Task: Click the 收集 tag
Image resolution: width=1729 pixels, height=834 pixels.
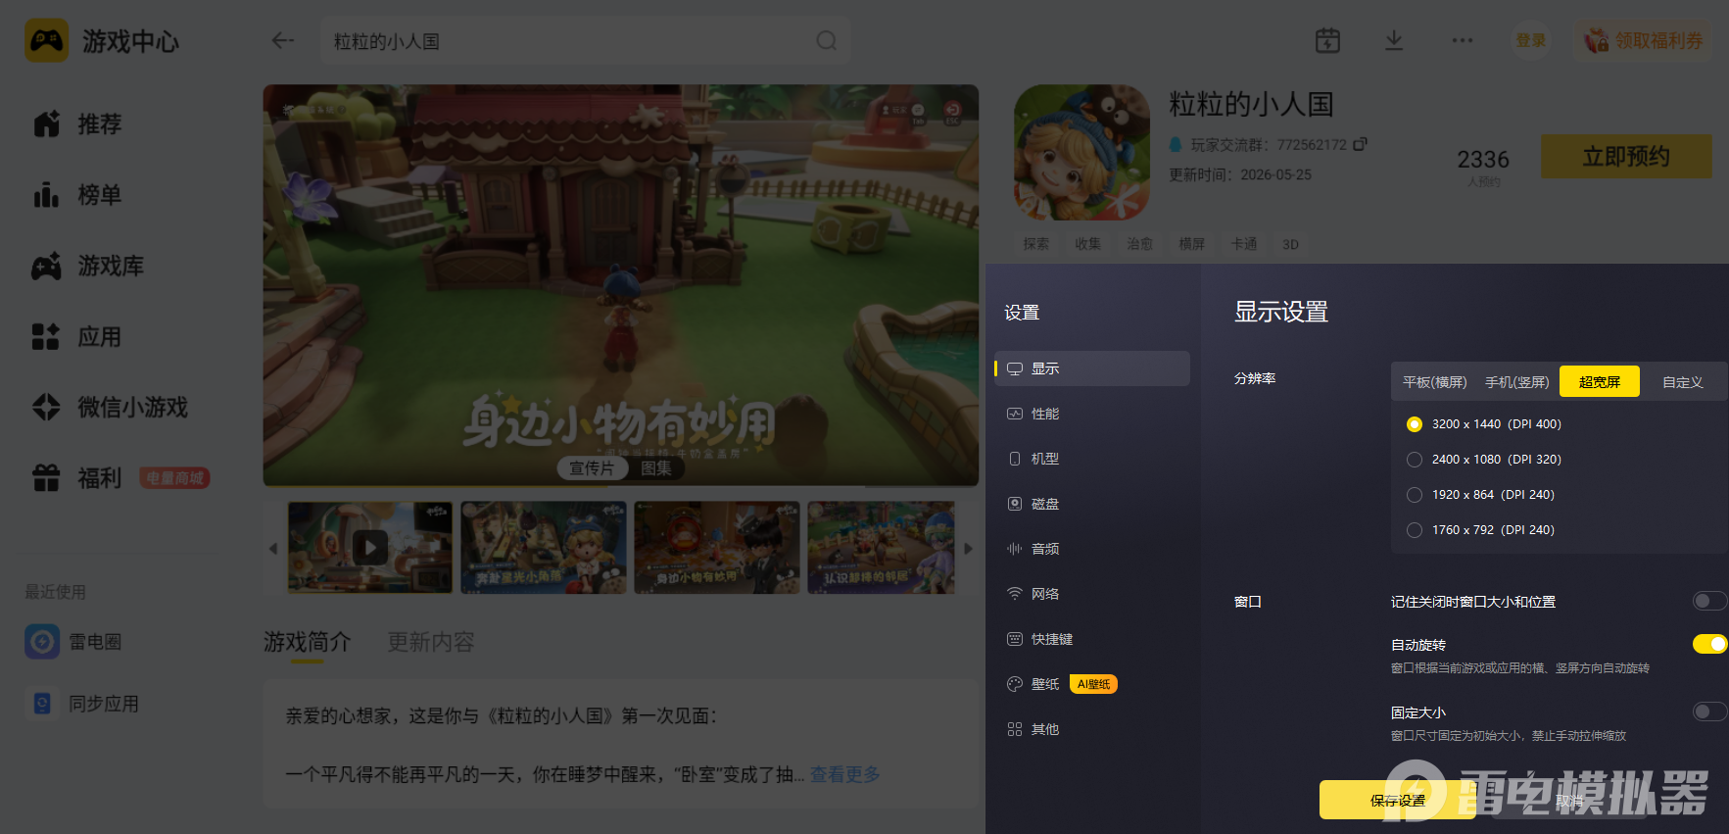Action: coord(1088,244)
